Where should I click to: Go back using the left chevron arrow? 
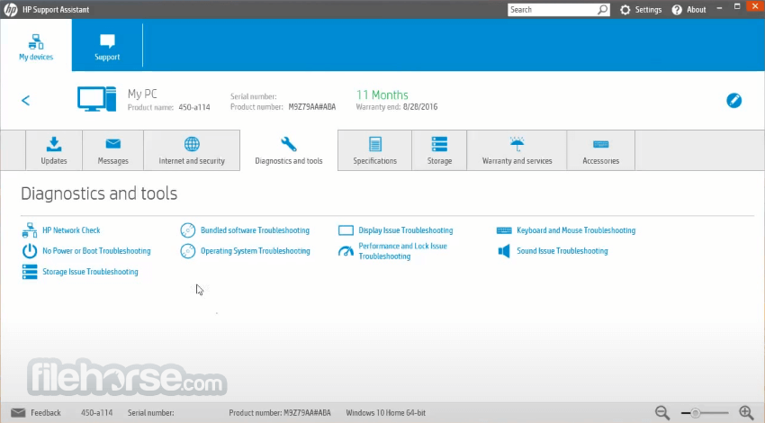[x=26, y=101]
